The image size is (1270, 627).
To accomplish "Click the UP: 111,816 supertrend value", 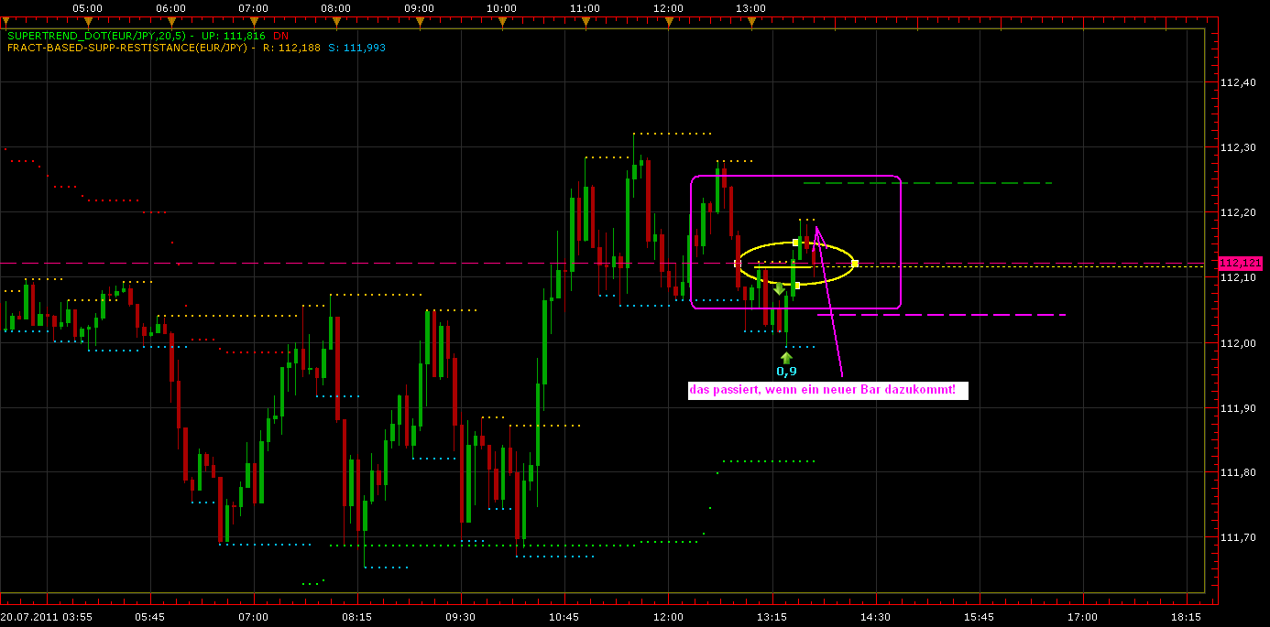I will tap(234, 36).
